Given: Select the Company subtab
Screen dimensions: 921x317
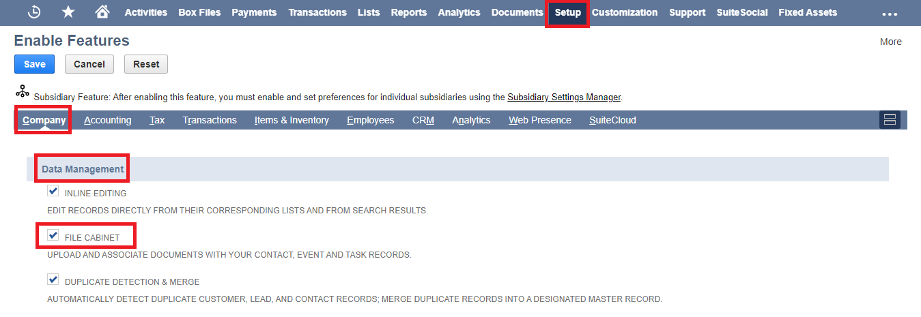Looking at the screenshot, I should (x=44, y=120).
